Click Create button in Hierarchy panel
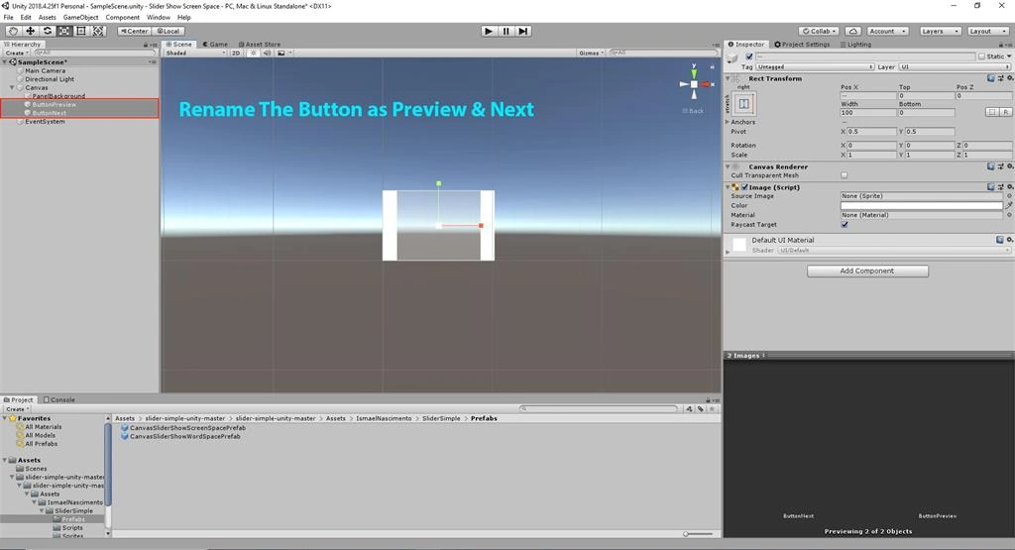Image resolution: width=1015 pixels, height=550 pixels. [x=16, y=54]
